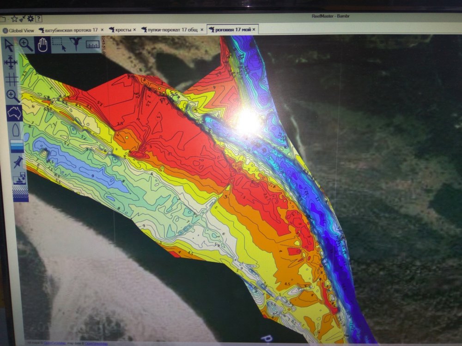Toggle the grid lines overlay

[x=11, y=79]
